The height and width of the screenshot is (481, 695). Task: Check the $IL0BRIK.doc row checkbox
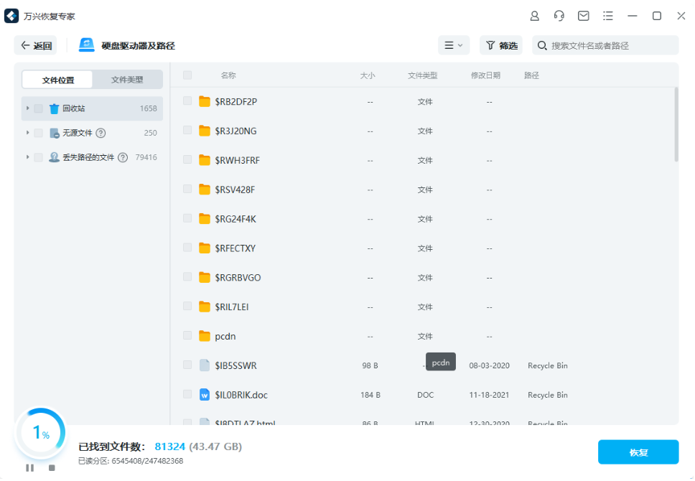[x=187, y=394]
